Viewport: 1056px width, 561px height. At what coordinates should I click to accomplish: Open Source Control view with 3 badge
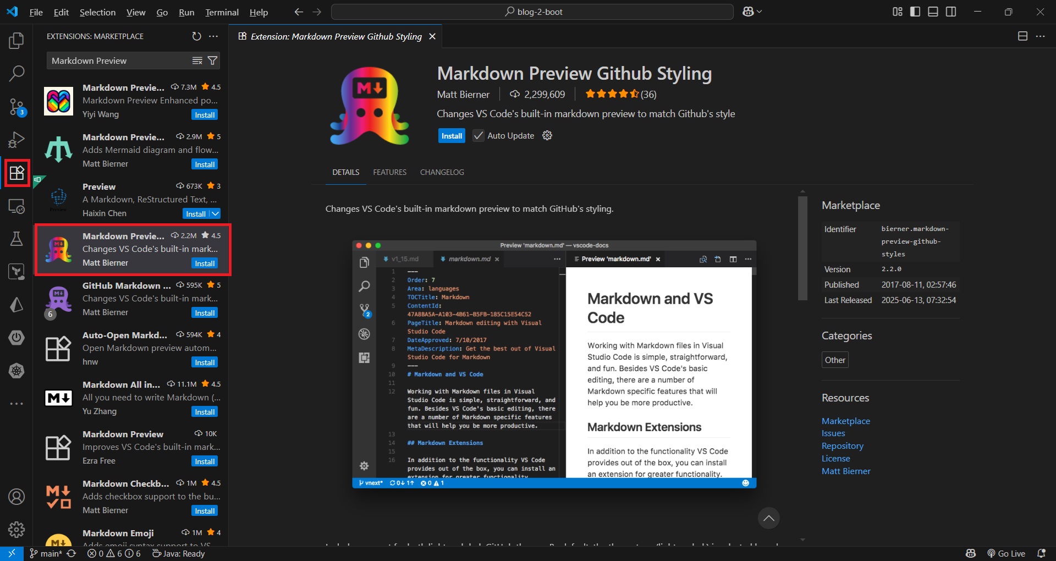pyautogui.click(x=16, y=107)
